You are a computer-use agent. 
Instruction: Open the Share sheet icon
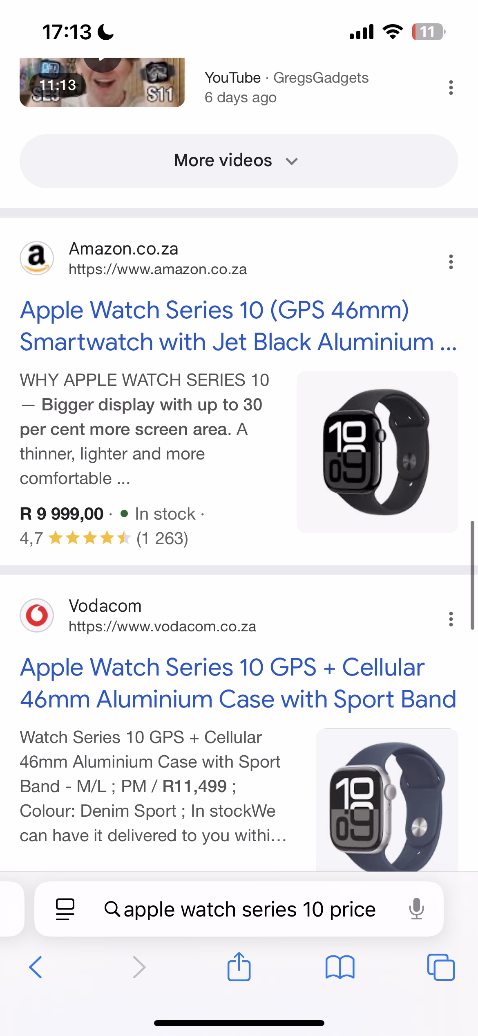[x=239, y=966]
